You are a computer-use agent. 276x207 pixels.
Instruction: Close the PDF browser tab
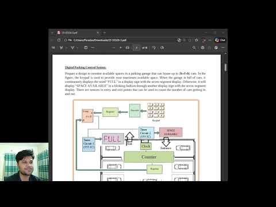tap(98, 33)
